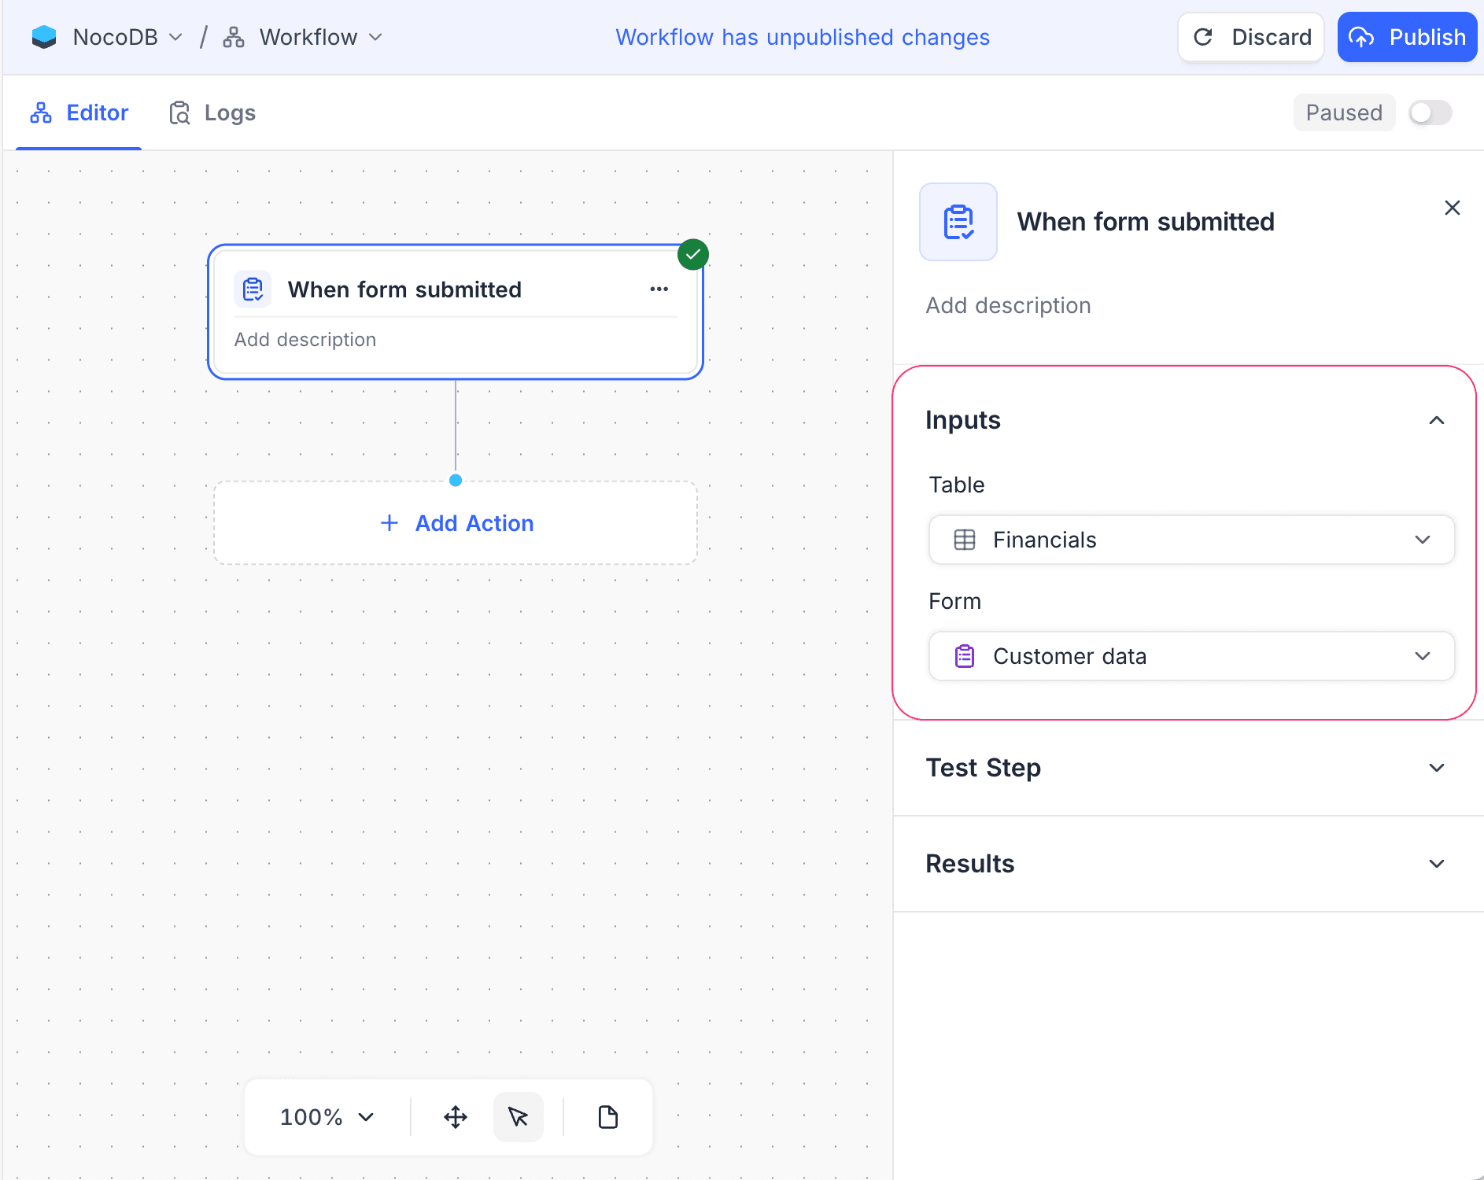Viewport: 1484px width, 1180px height.
Task: Switch to the Logs tab
Action: pyautogui.click(x=211, y=112)
